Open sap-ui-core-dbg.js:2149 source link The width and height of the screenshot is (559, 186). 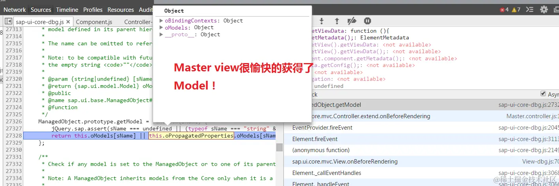[x=529, y=150]
